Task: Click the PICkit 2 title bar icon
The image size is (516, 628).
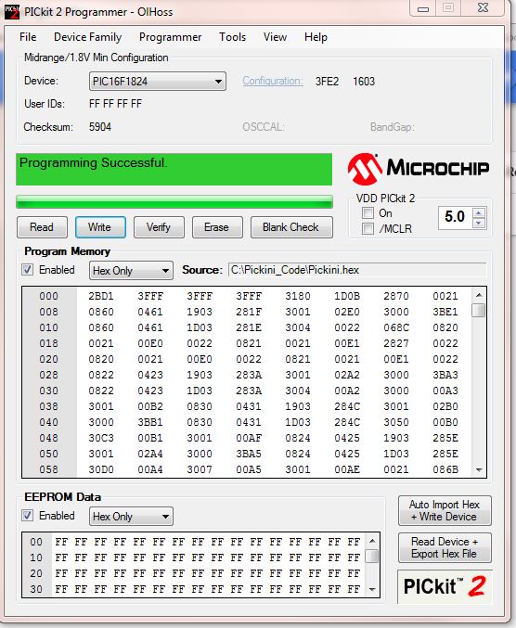Action: pyautogui.click(x=12, y=12)
